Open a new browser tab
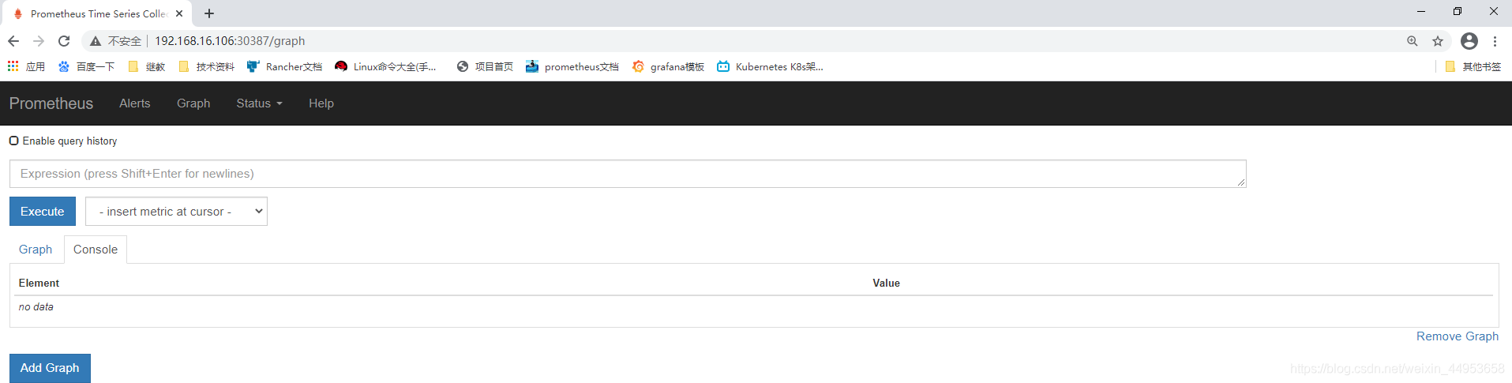Screen dimensions: 1512x383 point(209,13)
